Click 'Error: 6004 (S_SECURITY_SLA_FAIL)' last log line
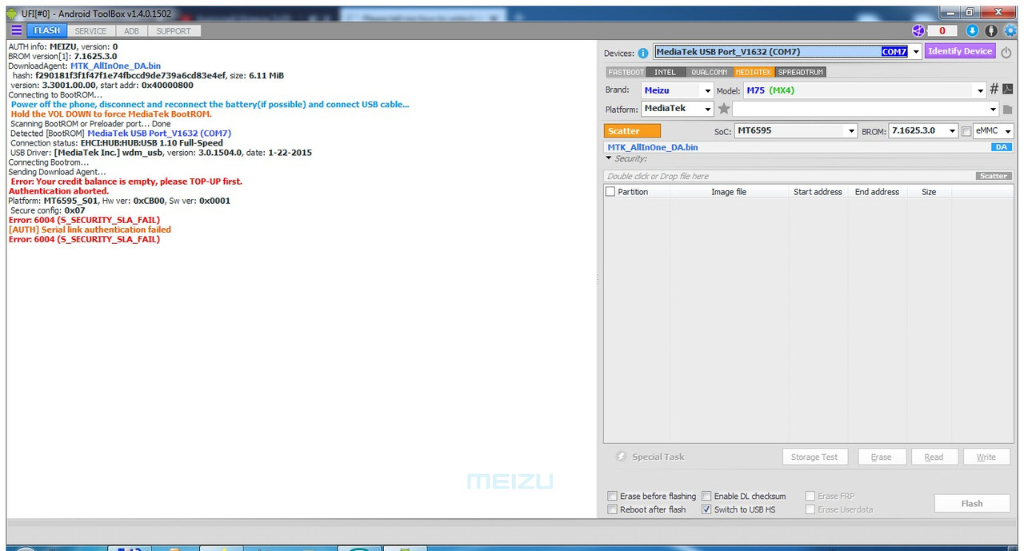1024x551 pixels. pos(84,239)
